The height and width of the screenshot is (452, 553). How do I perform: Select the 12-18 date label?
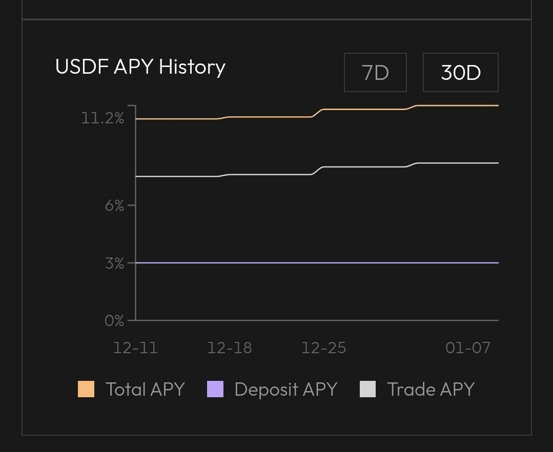[x=230, y=348]
